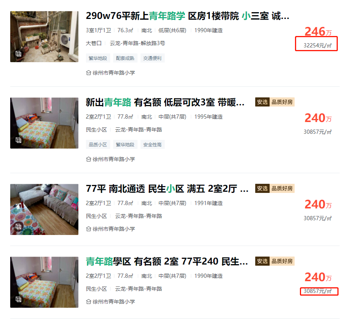Open the courtyard photo thumbnail
The width and height of the screenshot is (348, 321).
[x=44, y=37]
